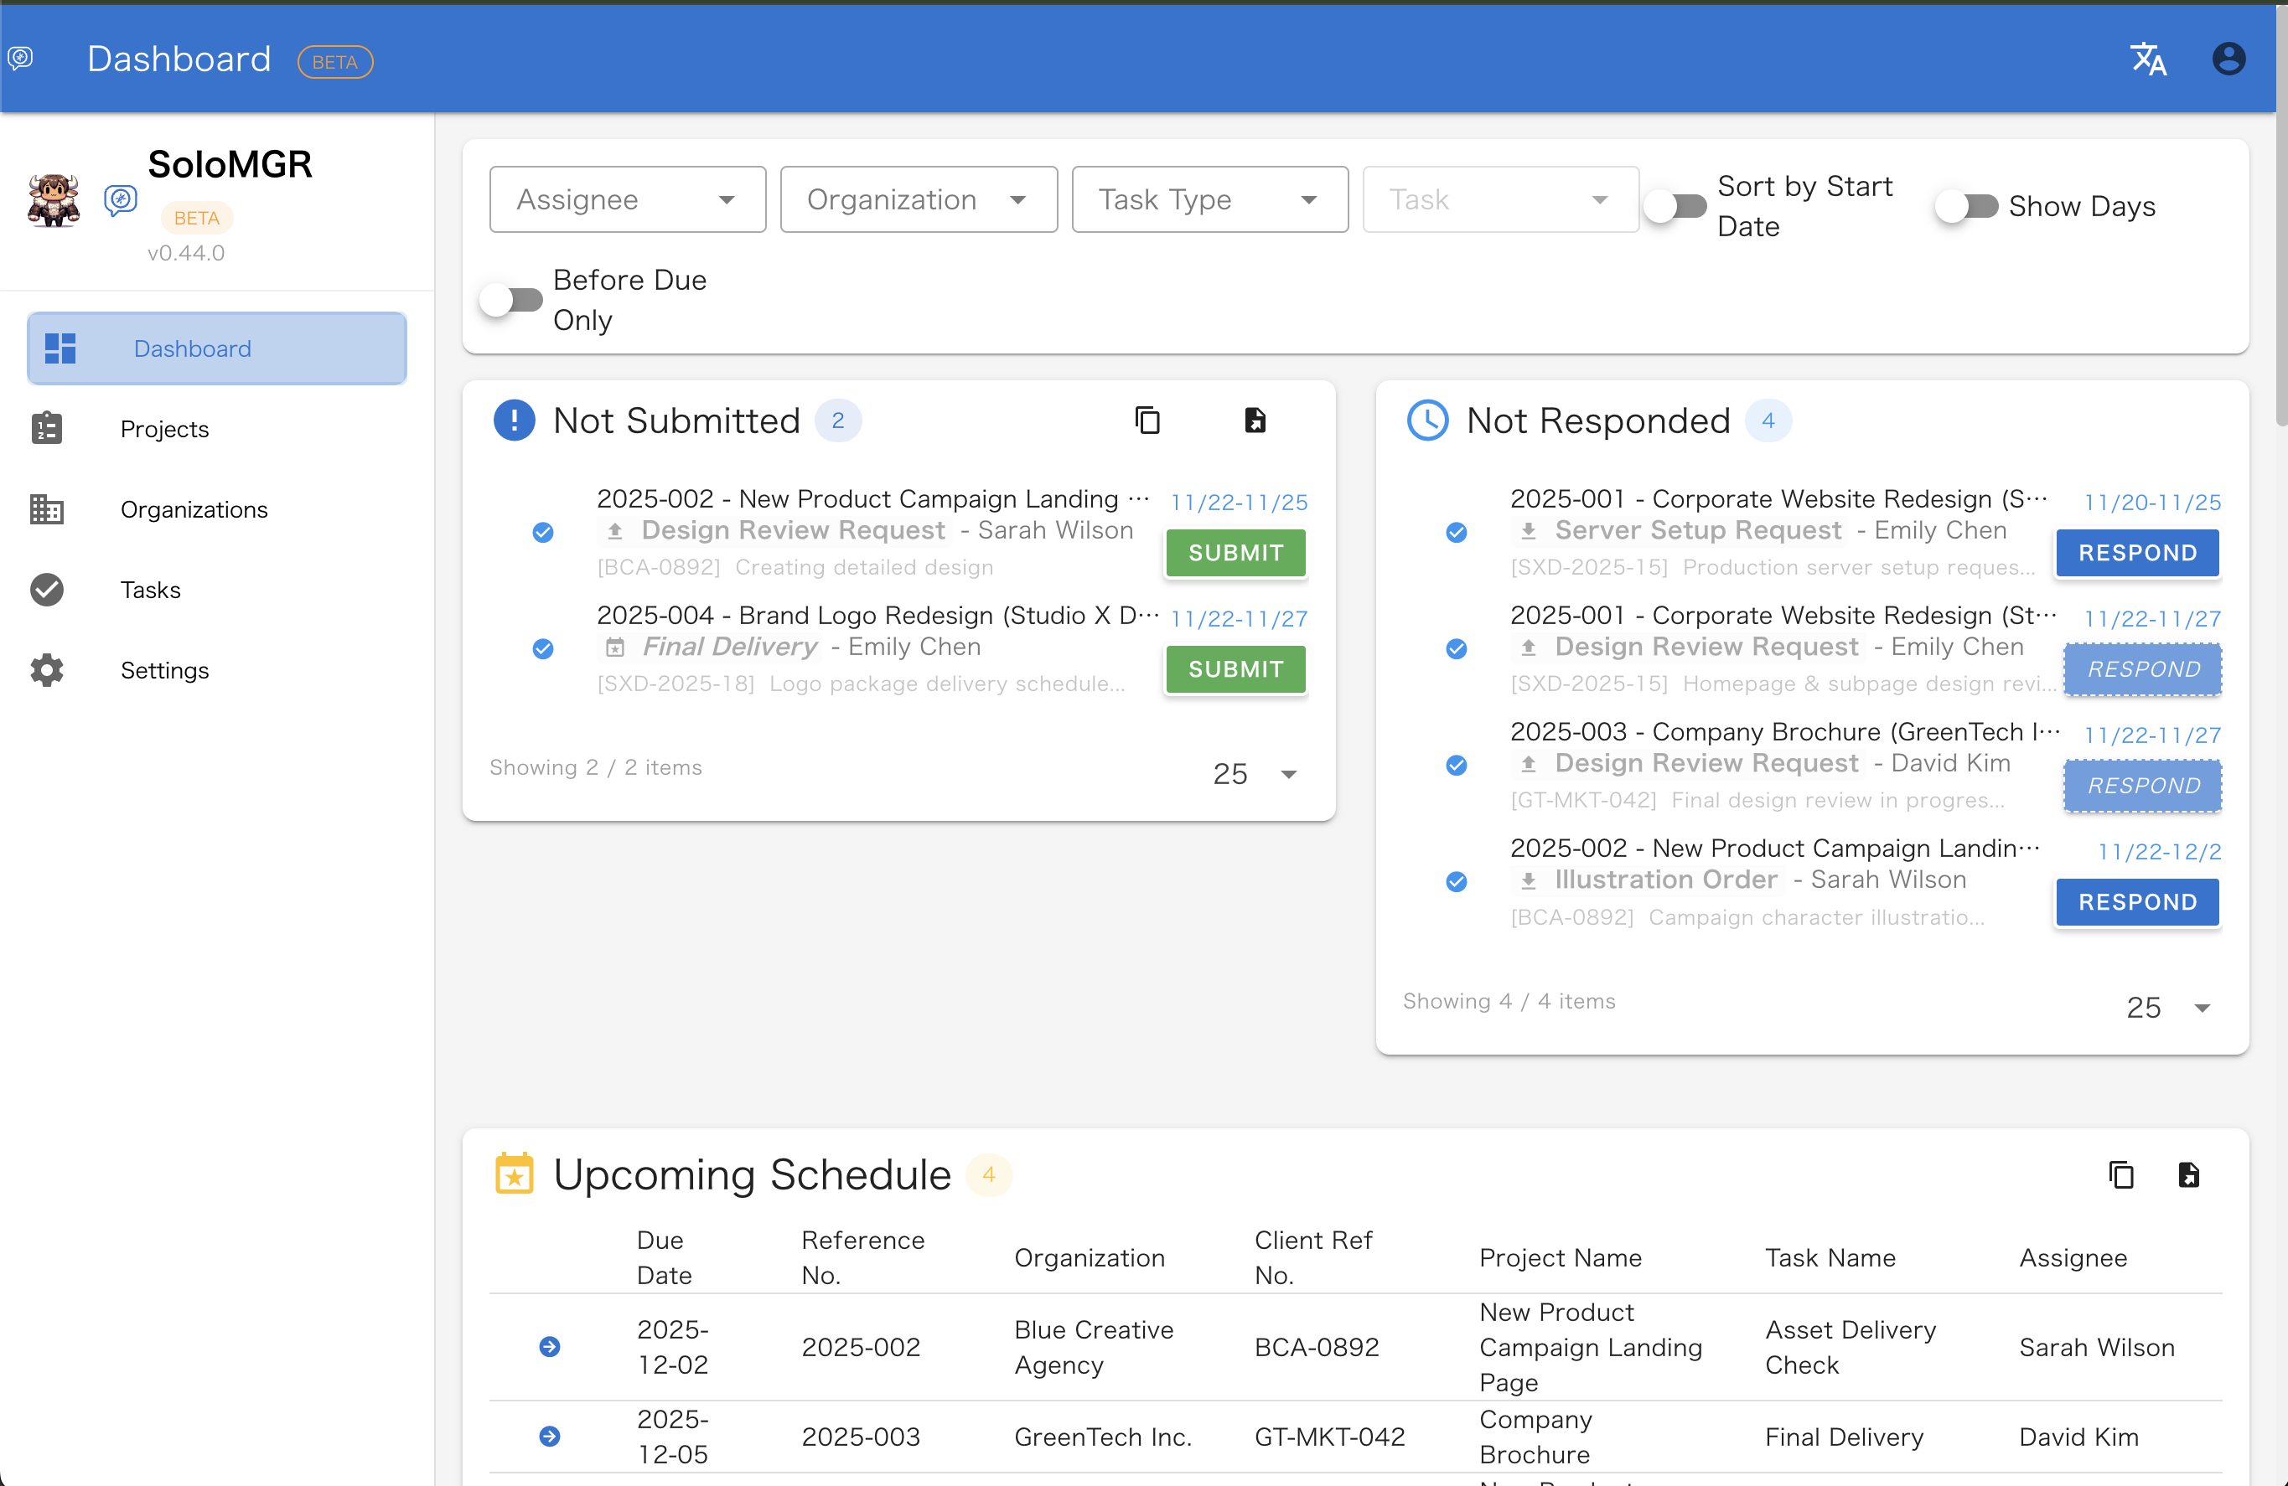Respond to the Illustration Order from Sarah Wilson
2288x1486 pixels.
coord(2136,902)
